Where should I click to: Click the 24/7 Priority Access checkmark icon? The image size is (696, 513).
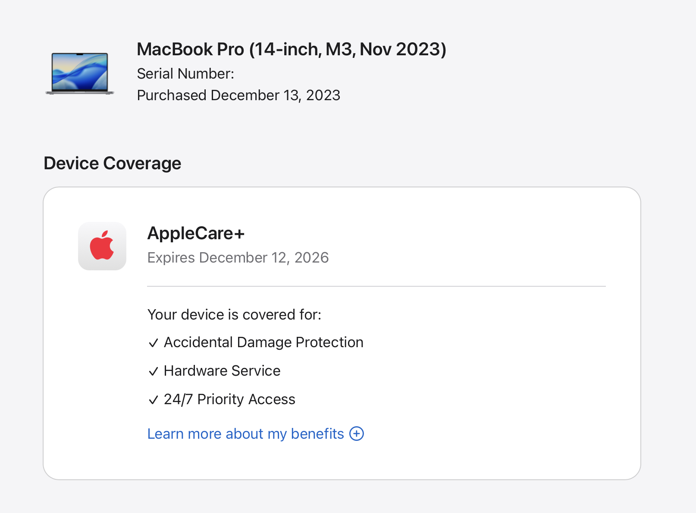[x=154, y=400]
